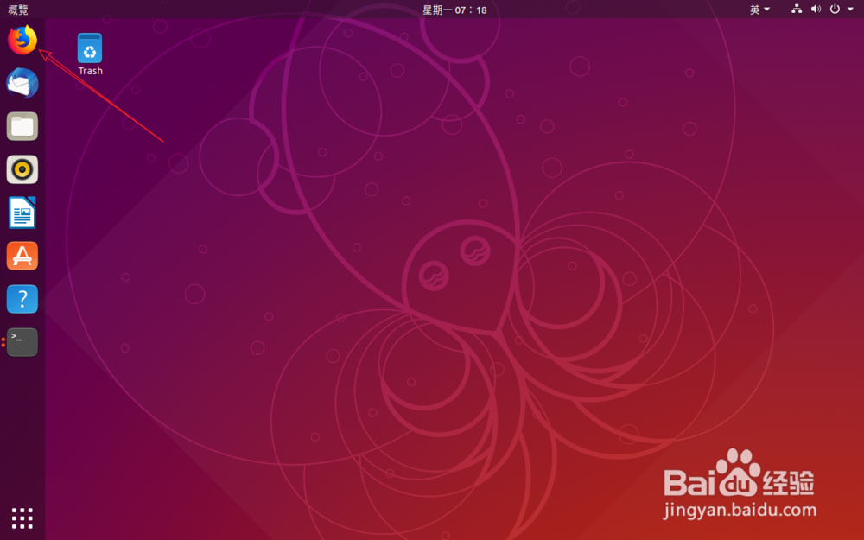Open the 概覽 activities overview
The image size is (864, 540).
[17, 10]
